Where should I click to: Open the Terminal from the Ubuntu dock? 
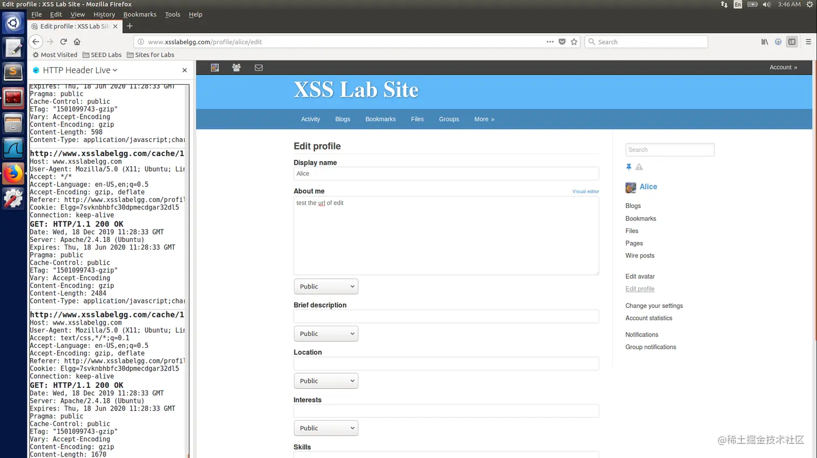tap(13, 98)
